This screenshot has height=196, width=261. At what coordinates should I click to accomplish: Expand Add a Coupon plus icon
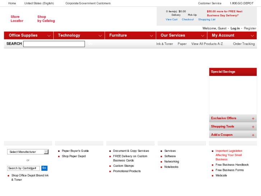point(253,135)
